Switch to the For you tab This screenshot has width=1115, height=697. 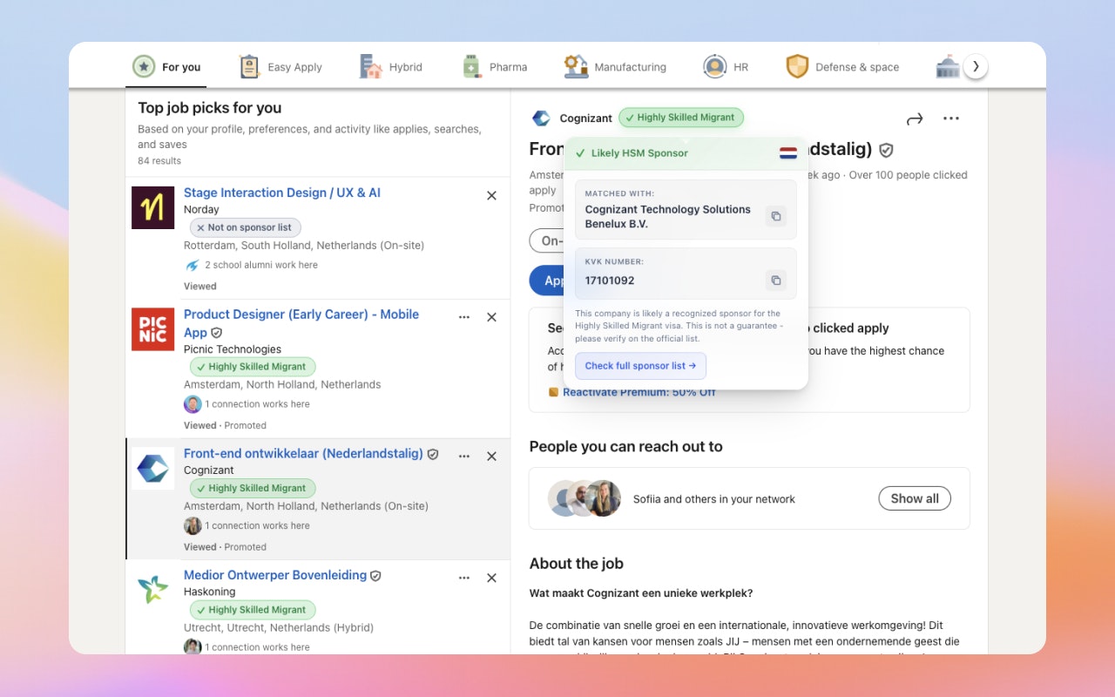(x=177, y=65)
